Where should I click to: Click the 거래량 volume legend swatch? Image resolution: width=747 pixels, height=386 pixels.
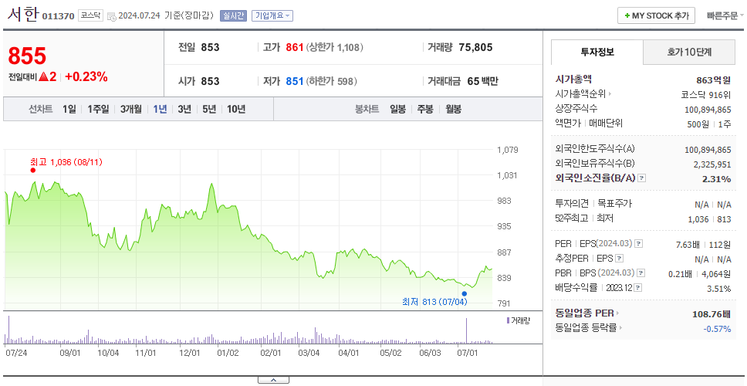pos(508,320)
